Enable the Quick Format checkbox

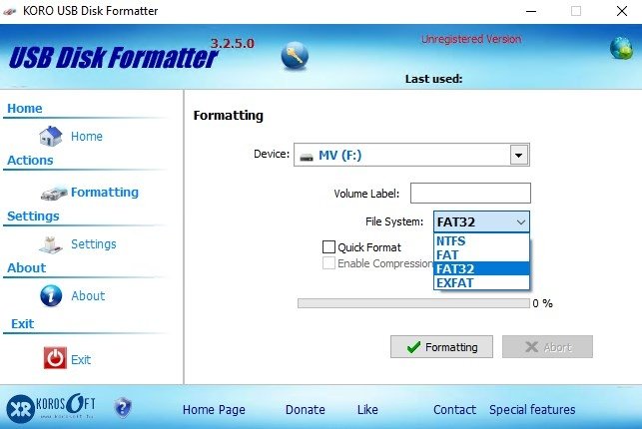click(x=328, y=247)
